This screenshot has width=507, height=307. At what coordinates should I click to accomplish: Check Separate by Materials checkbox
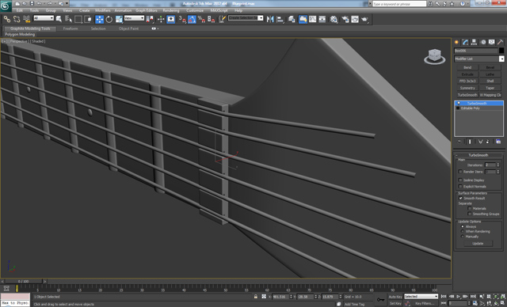click(x=470, y=209)
